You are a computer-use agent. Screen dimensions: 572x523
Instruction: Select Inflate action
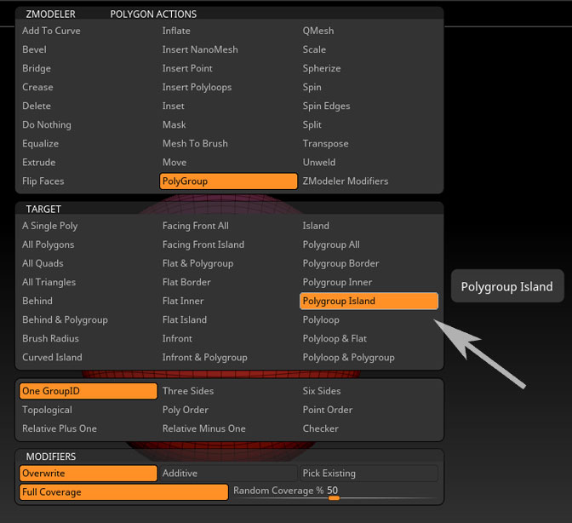[x=176, y=31]
